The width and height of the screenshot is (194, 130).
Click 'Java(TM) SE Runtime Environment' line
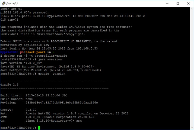pyautogui.click(x=47, y=66)
